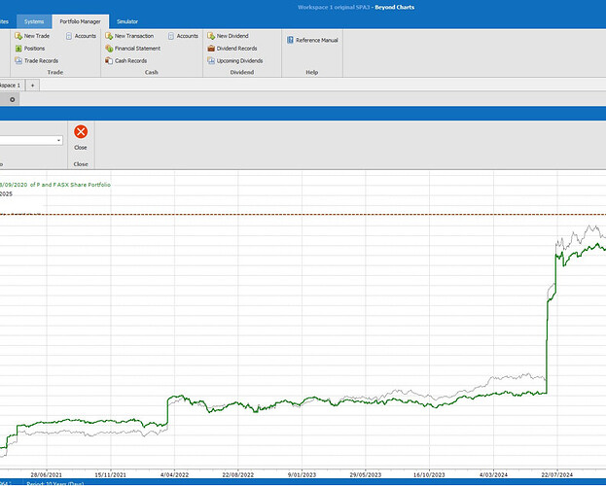Switch to the Simulator ribbon tab
Image resolution: width=606 pixels, height=486 pixels.
[x=127, y=21]
